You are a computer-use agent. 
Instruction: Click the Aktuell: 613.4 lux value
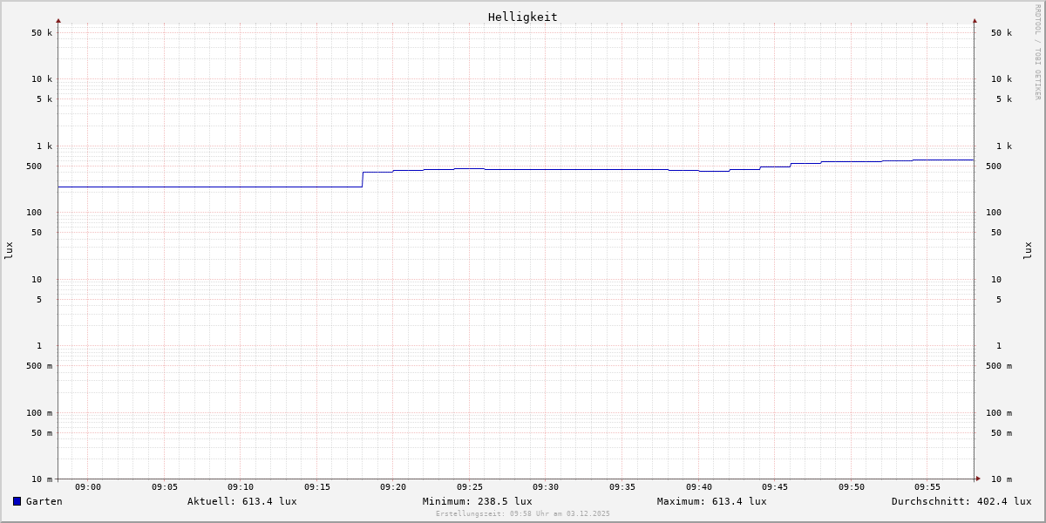(x=241, y=501)
